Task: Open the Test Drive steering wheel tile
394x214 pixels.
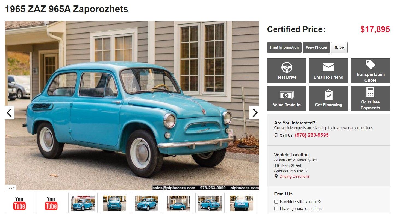Action: [287, 71]
